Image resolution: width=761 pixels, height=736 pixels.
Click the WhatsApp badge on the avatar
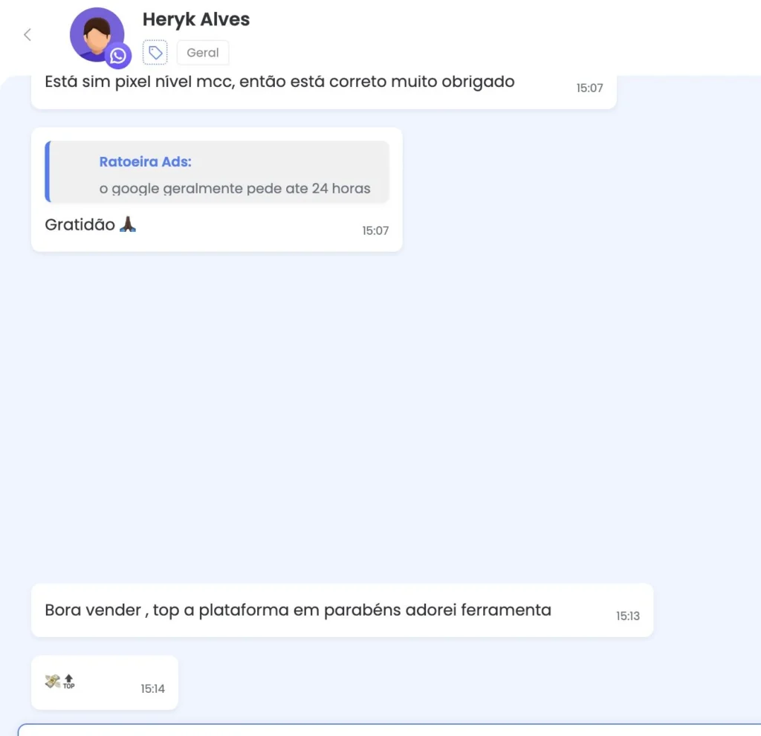point(118,56)
